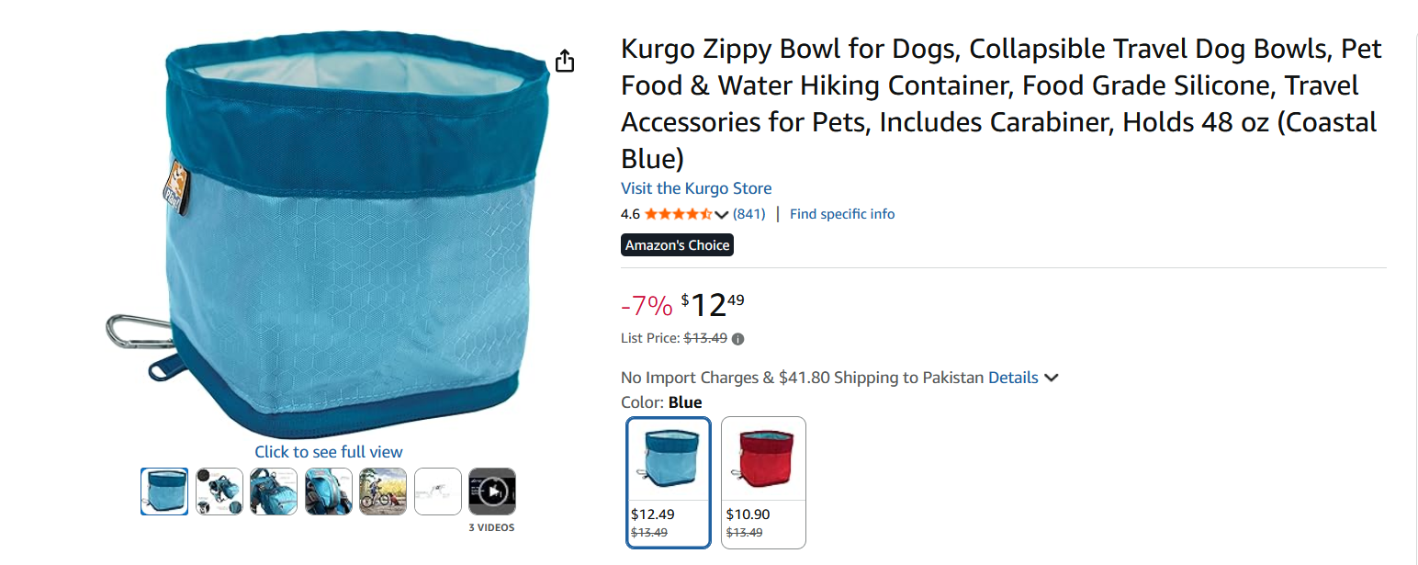This screenshot has height=565, width=1418.
Task: Click to see full view of the image
Action: click(328, 451)
